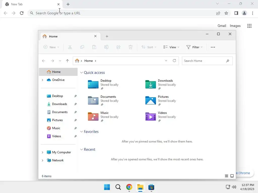Viewport: 258px width, 193px height.
Task: Select Downloads in the navigation pane
Action: [x=58, y=104]
